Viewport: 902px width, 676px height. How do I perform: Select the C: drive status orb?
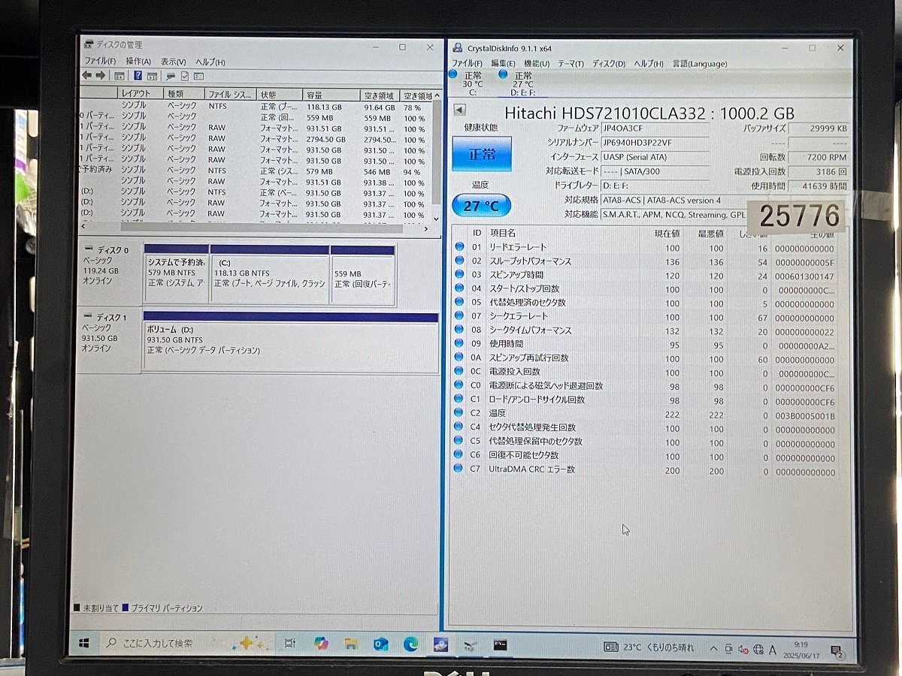[453, 74]
